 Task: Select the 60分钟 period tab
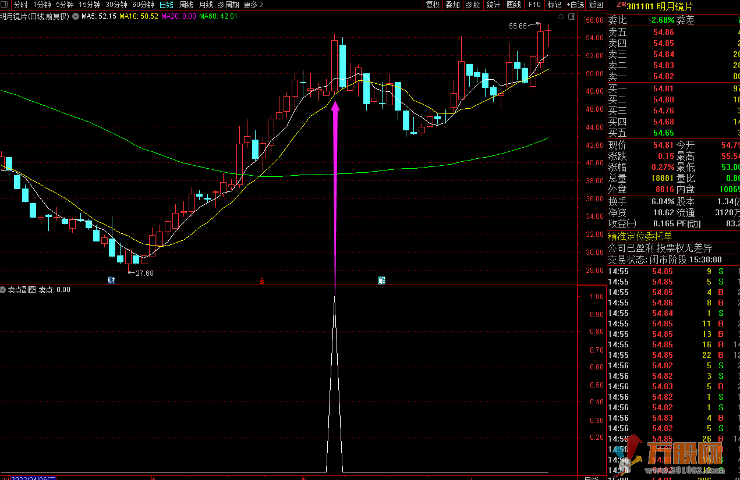click(143, 5)
